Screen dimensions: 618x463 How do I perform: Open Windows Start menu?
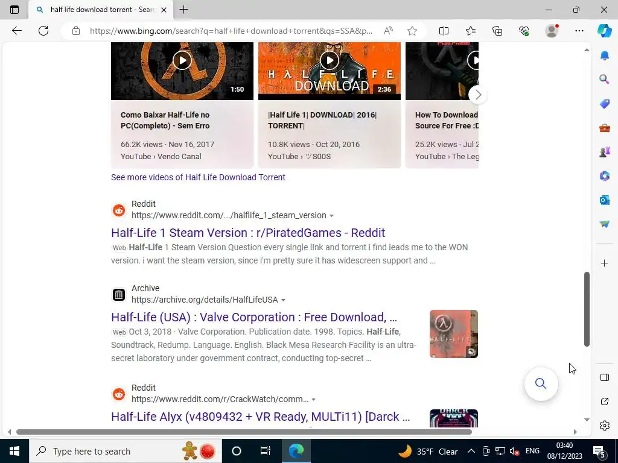click(14, 451)
